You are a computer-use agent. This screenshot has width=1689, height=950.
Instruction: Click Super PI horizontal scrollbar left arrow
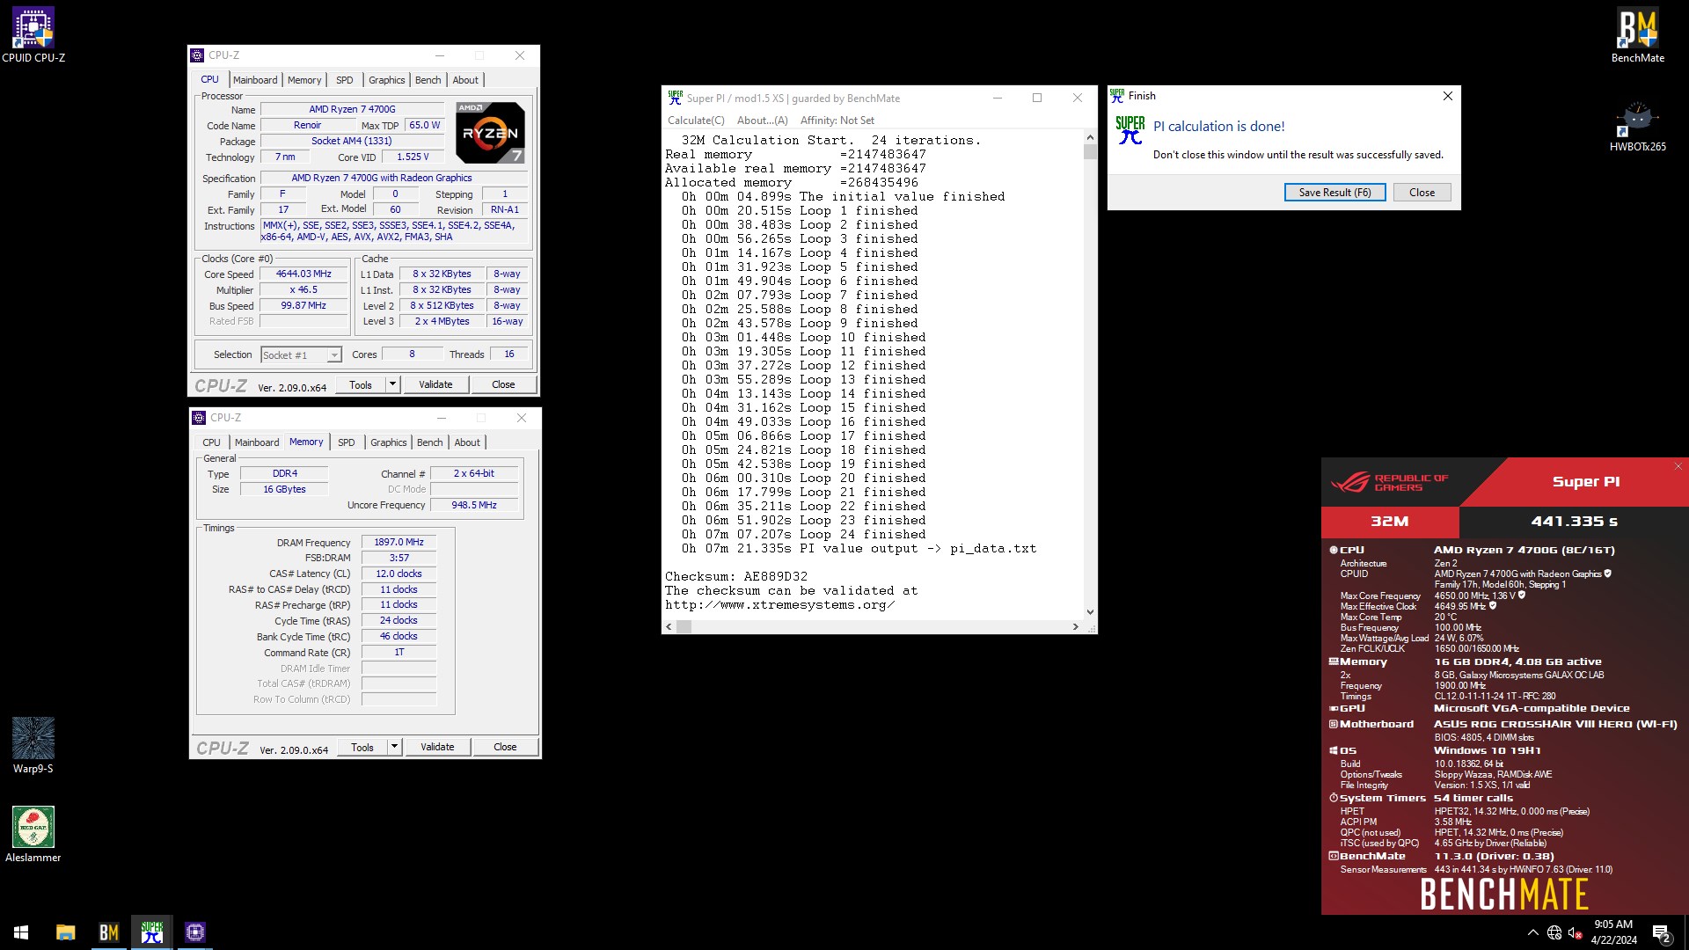pos(669,626)
